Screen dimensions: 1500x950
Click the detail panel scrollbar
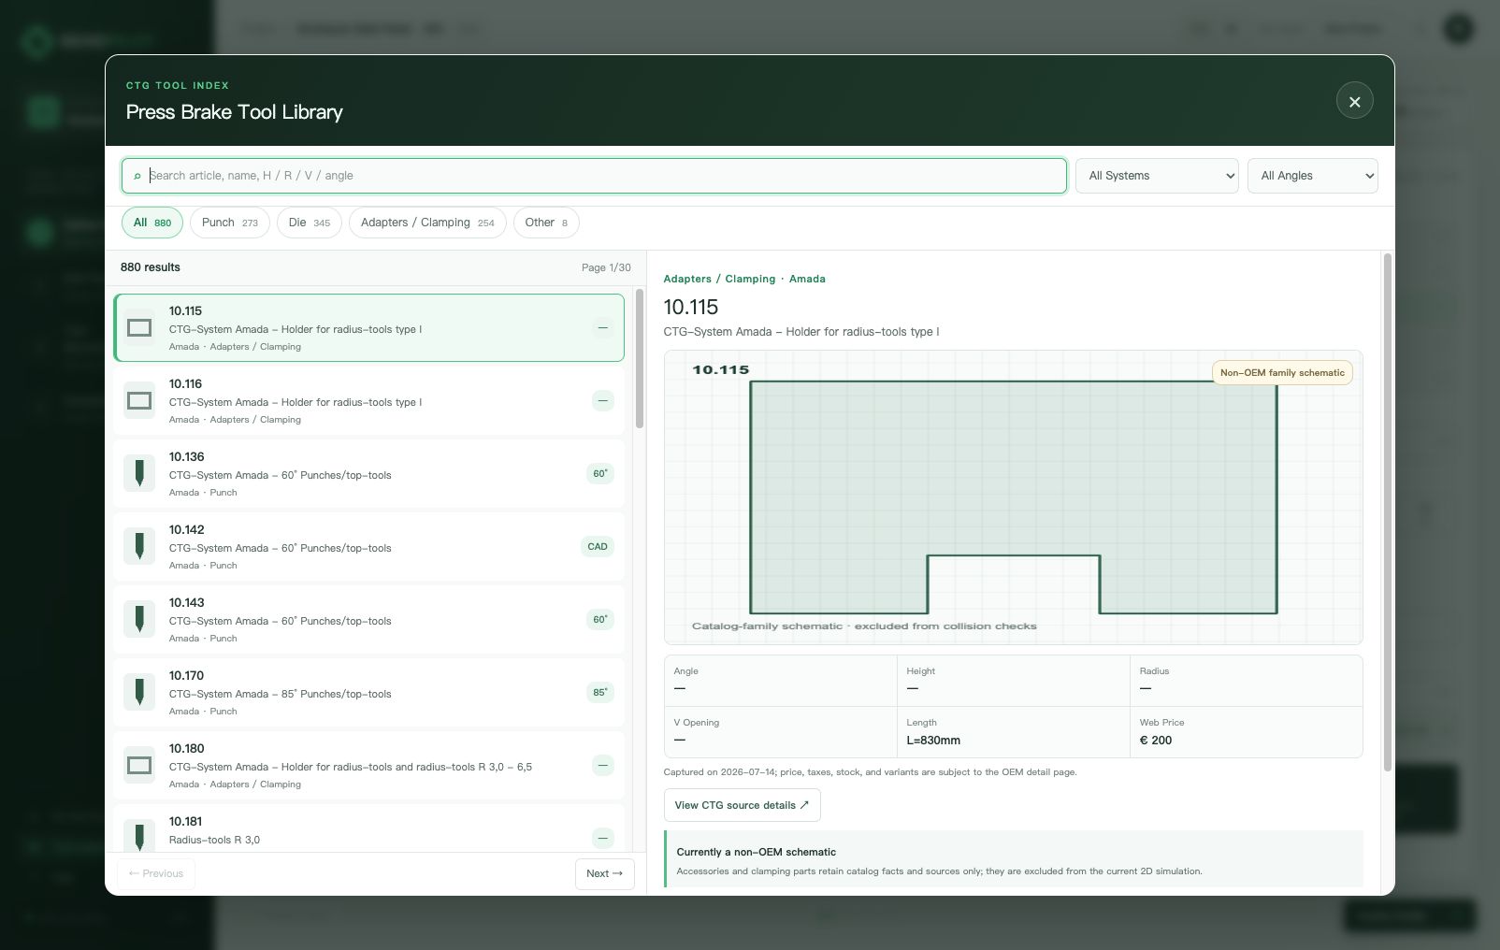click(x=1388, y=512)
